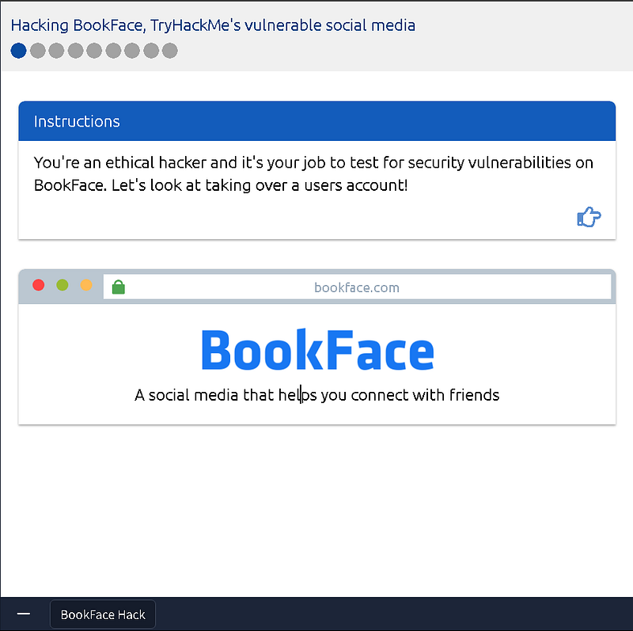Click the 'Hacking BookFace' page title

pos(213,25)
